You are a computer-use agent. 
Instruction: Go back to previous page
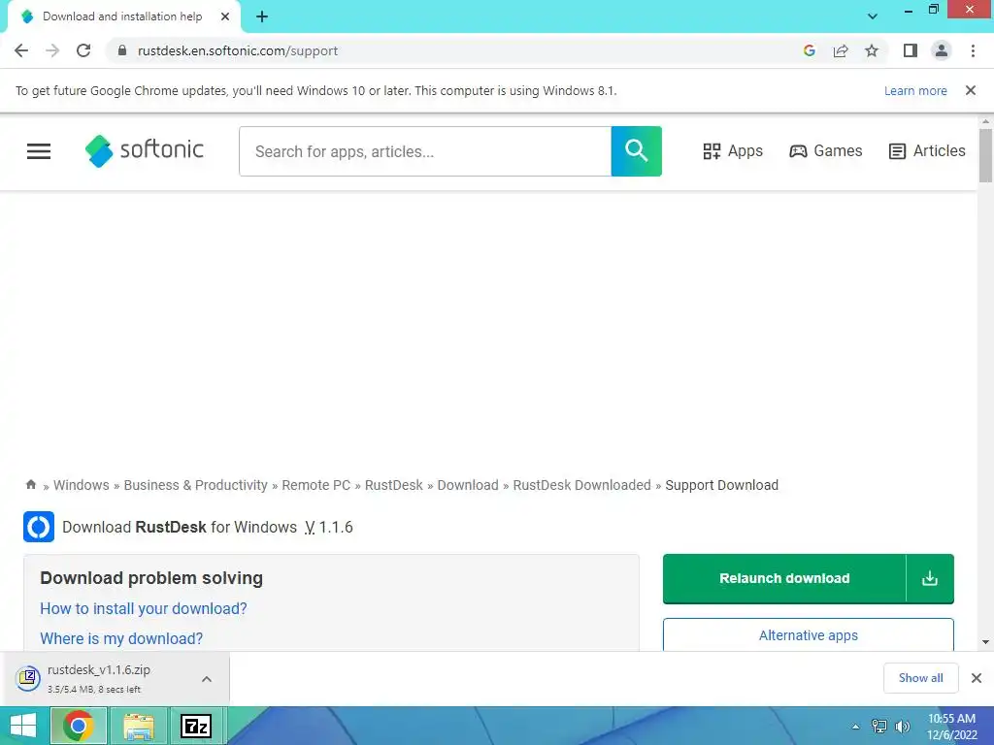pyautogui.click(x=21, y=50)
